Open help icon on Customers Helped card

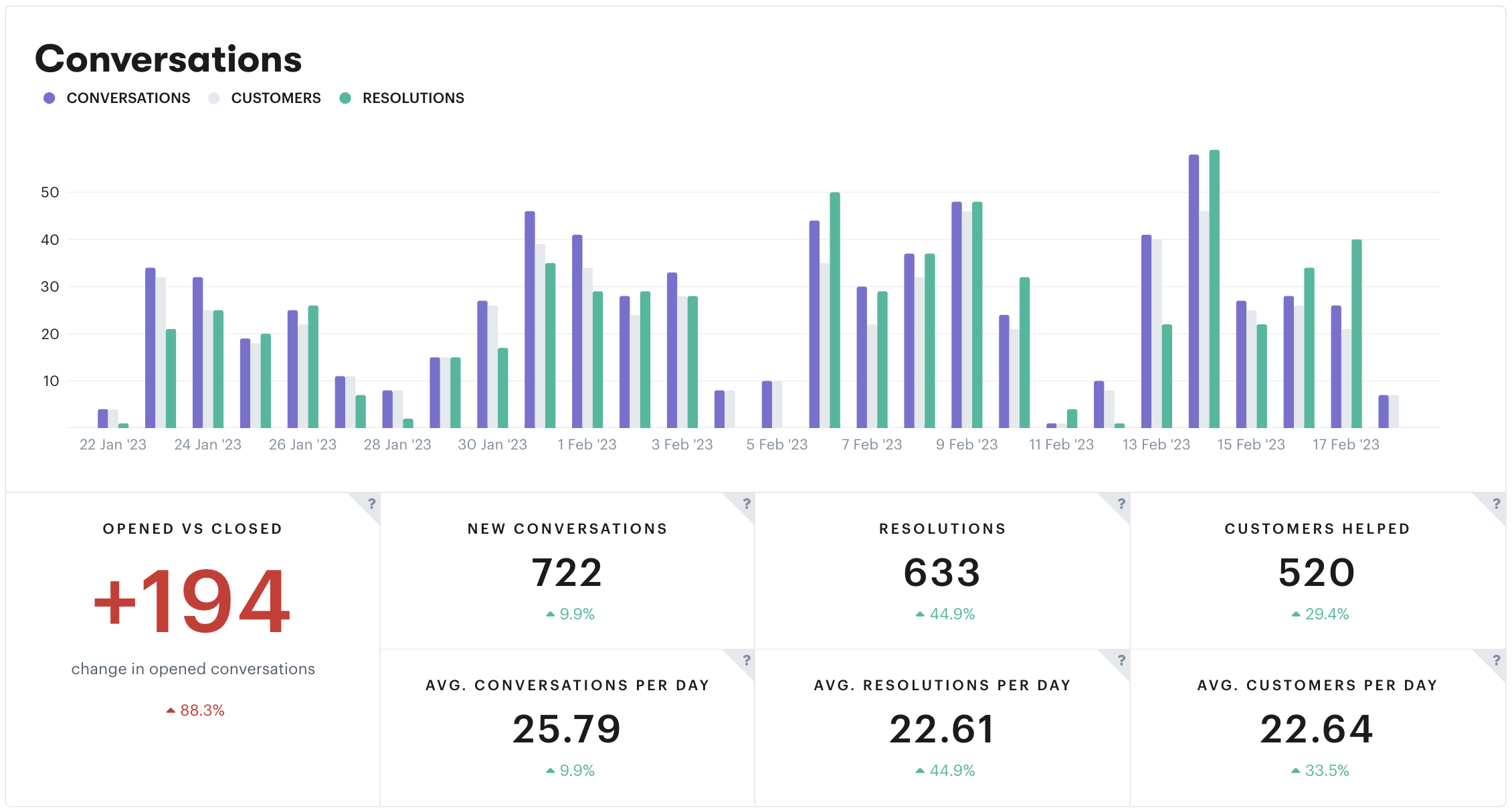[1497, 504]
